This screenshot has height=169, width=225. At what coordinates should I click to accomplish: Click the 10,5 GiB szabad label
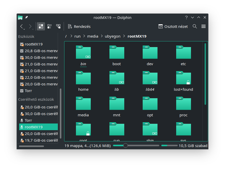click(x=193, y=146)
